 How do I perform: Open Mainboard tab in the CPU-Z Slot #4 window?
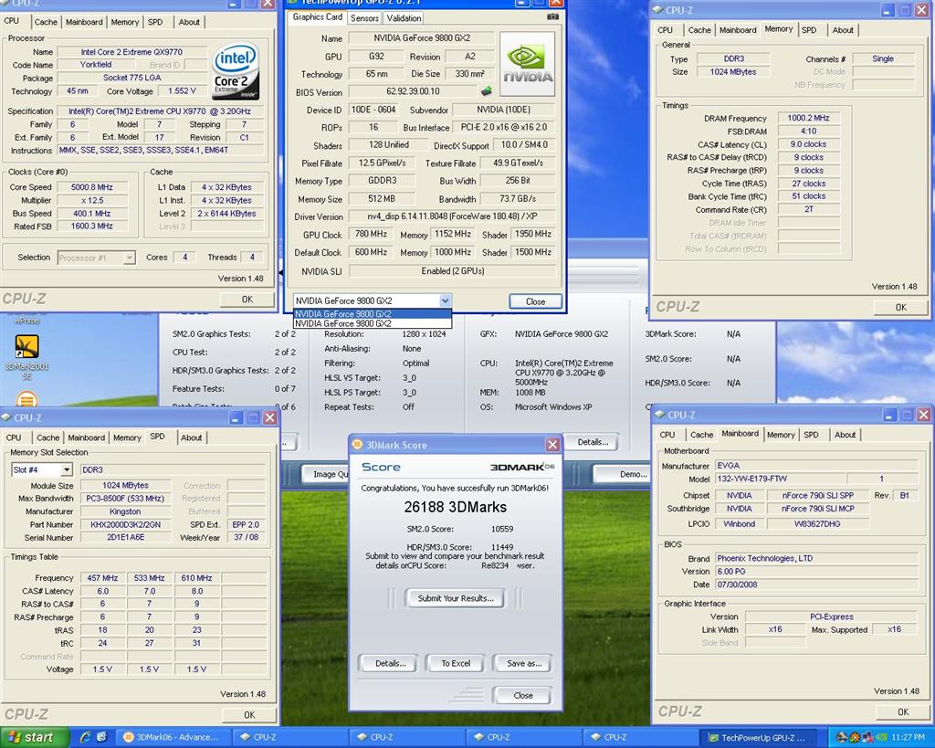pyautogui.click(x=86, y=437)
